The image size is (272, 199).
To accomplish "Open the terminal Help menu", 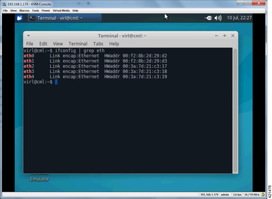I will (x=114, y=44).
